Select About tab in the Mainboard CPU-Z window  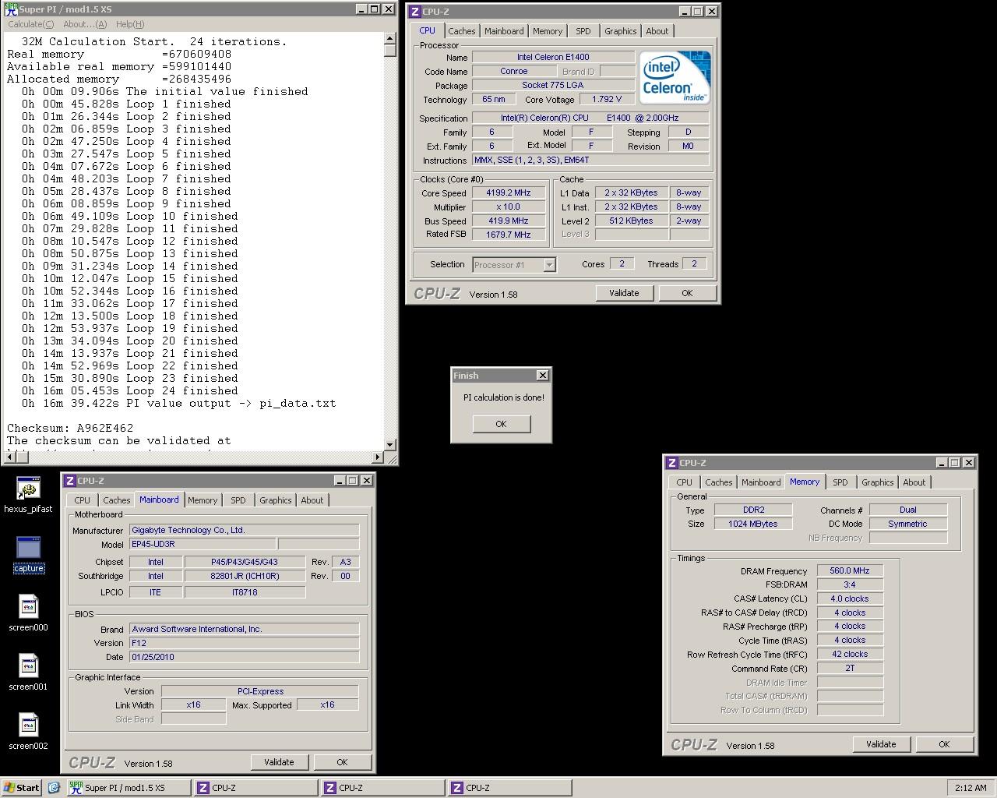pos(312,500)
